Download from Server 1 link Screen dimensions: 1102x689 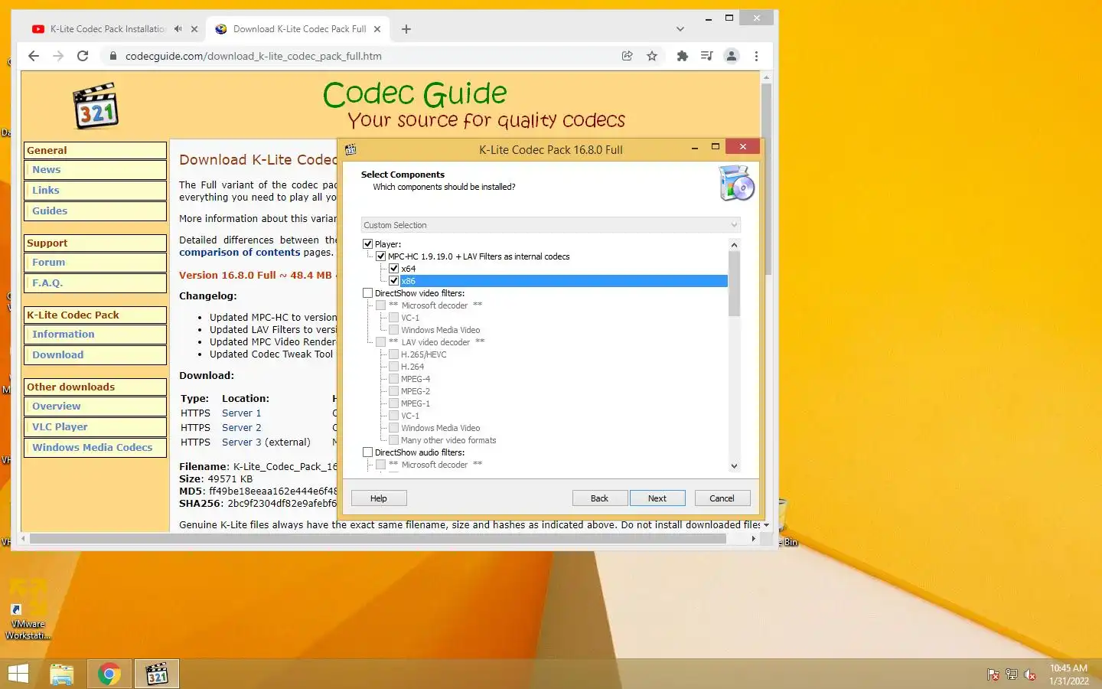[242, 413]
